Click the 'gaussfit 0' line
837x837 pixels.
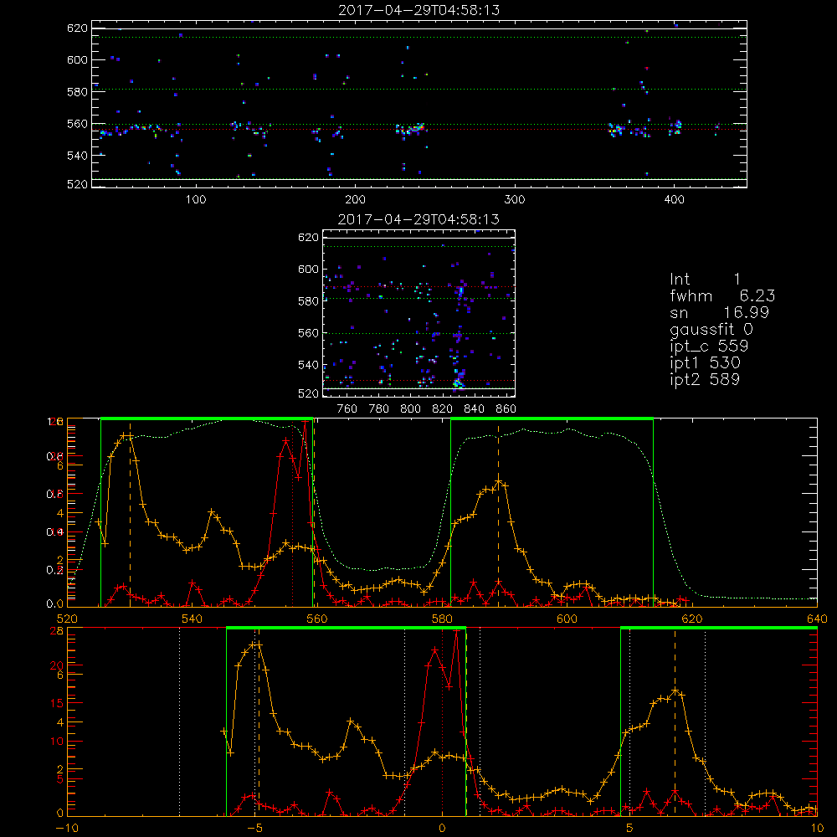click(711, 330)
